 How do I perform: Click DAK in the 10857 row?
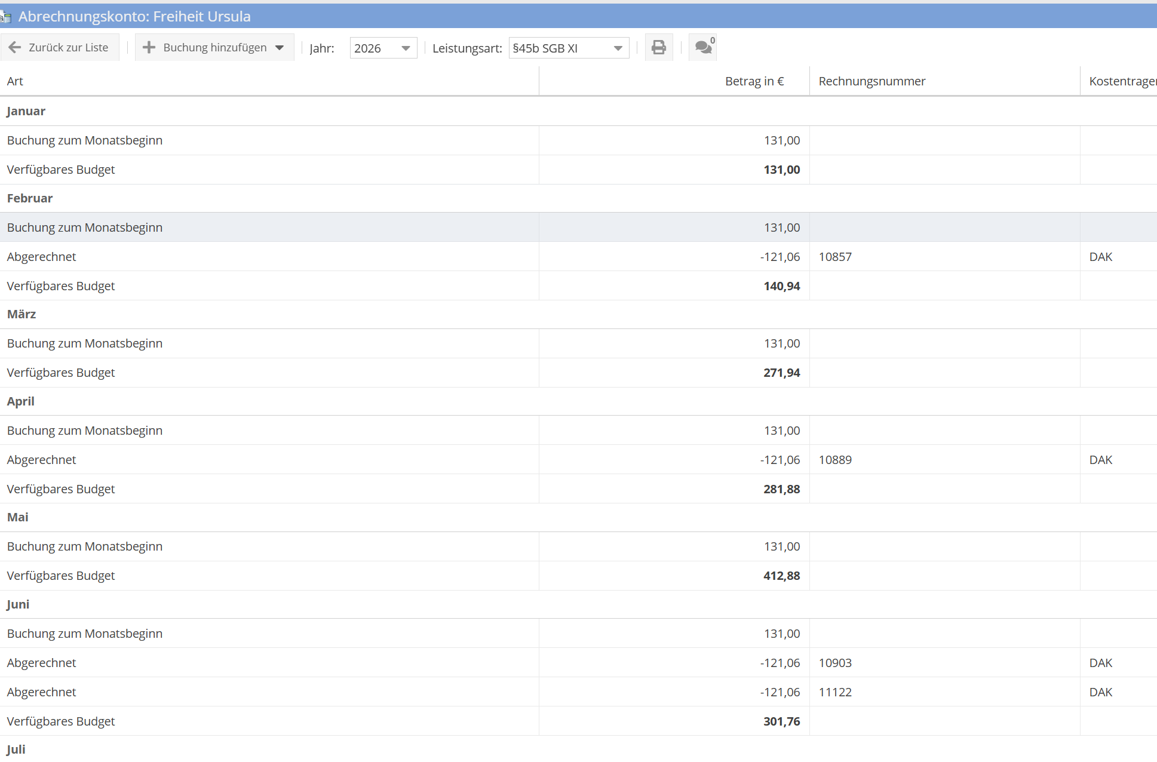click(1100, 257)
